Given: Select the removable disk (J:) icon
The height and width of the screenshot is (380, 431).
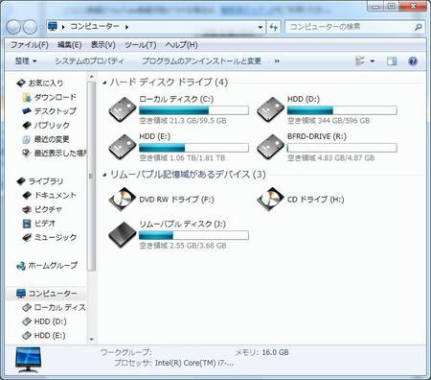Looking at the screenshot, I should [123, 234].
